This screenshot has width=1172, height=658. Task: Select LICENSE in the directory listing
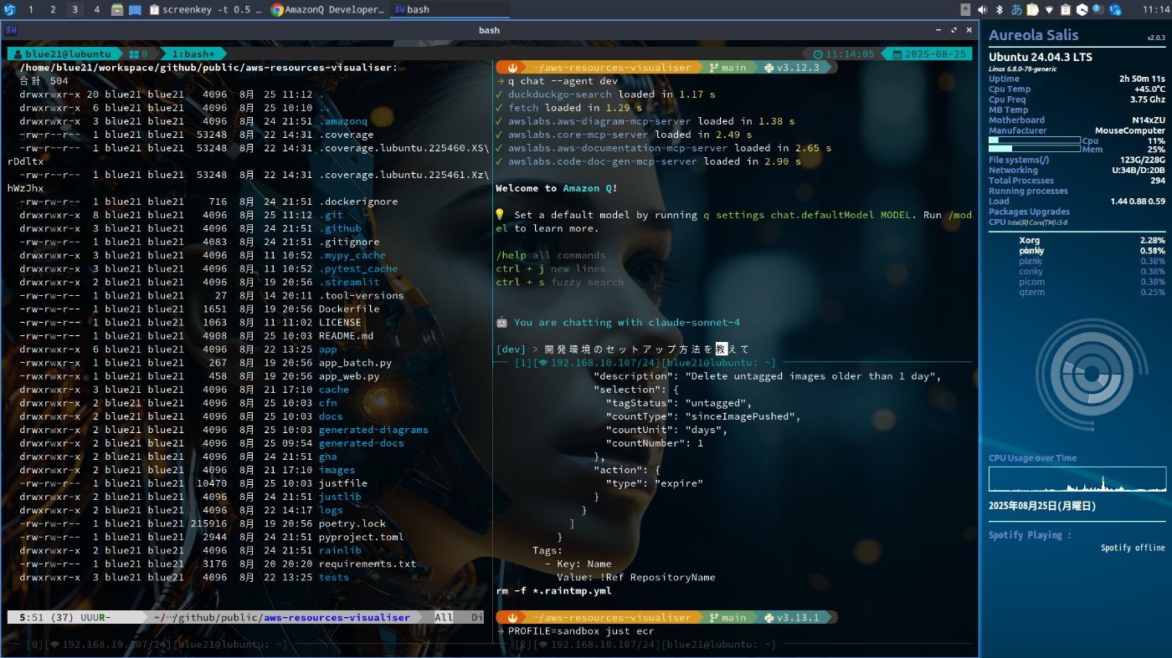(340, 322)
